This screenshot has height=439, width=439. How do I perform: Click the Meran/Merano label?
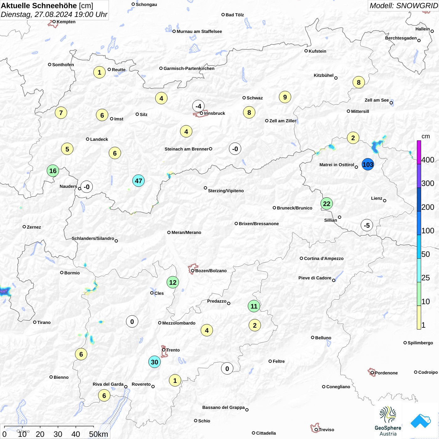[186, 232]
